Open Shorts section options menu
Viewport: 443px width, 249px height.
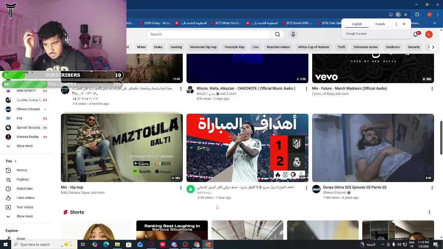tap(429, 212)
